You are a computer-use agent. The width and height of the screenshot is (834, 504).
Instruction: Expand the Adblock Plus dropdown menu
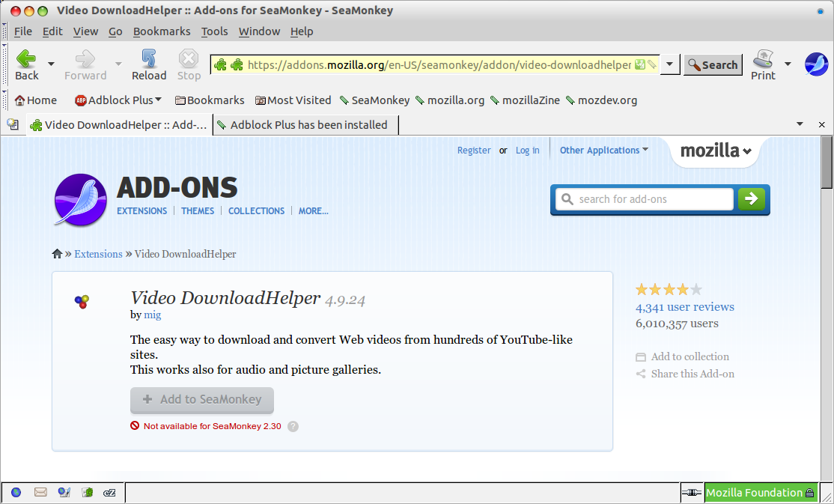[159, 100]
